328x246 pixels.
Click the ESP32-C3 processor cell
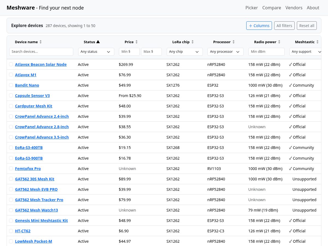click(x=216, y=231)
